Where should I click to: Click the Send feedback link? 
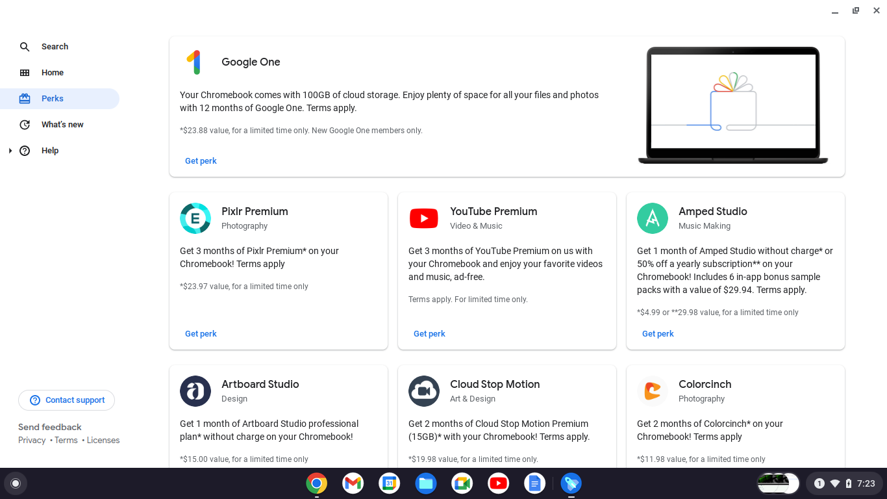[50, 427]
